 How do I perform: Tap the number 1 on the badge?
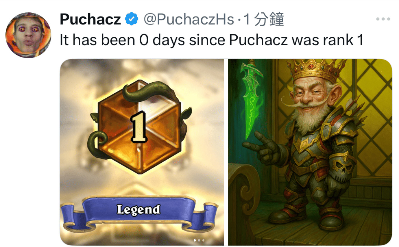(139, 127)
